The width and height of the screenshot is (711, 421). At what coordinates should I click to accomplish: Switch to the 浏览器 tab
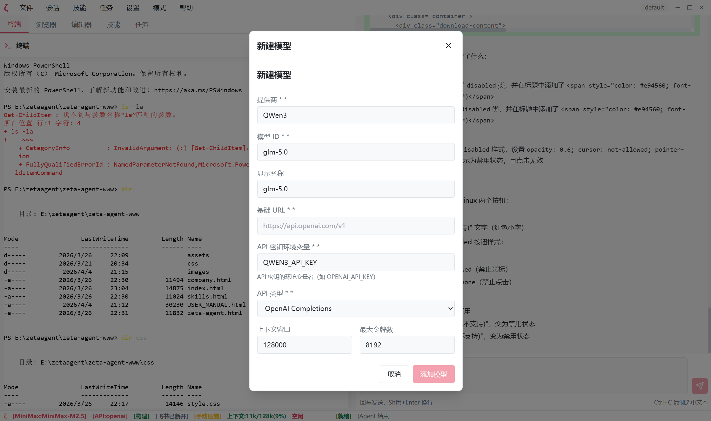(46, 24)
